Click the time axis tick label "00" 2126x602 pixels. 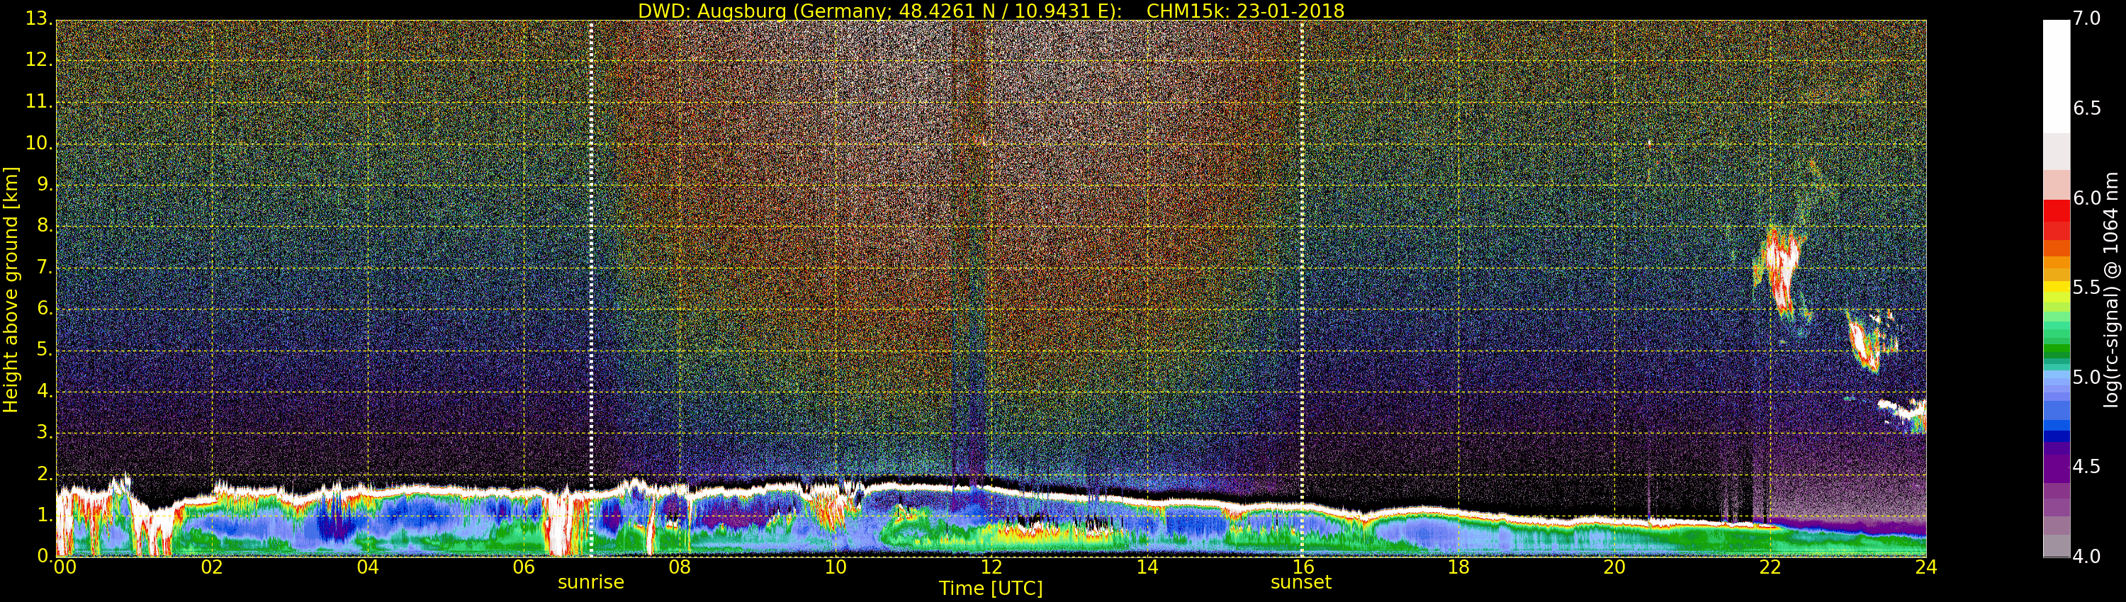click(65, 567)
